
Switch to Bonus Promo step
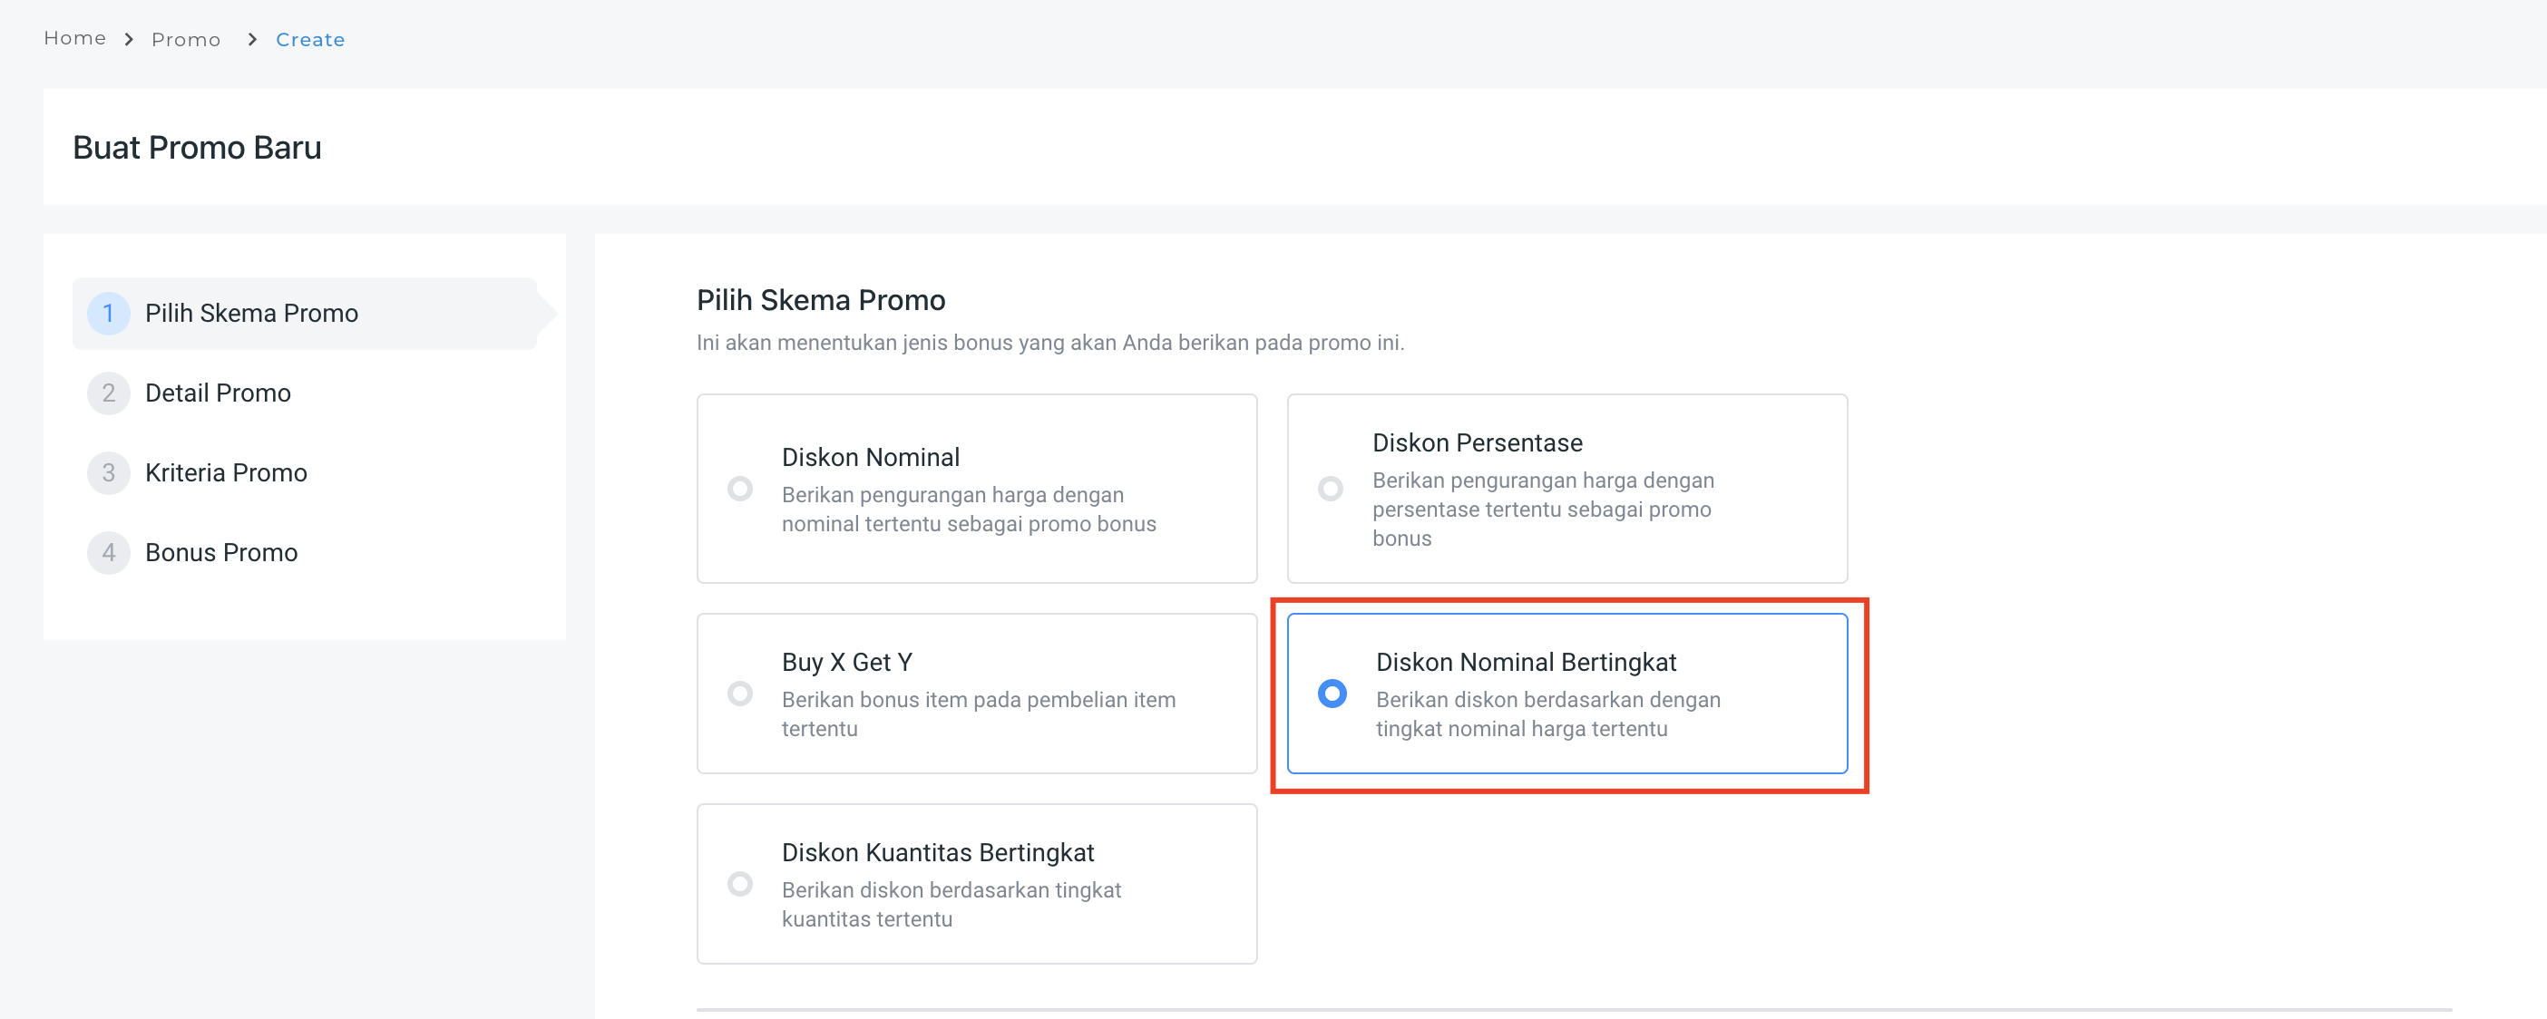(220, 552)
